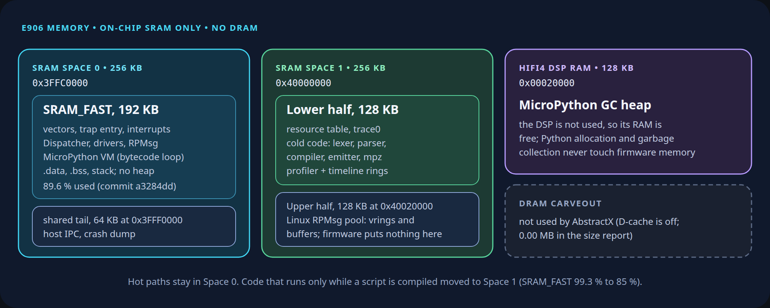770x308 pixels.
Task: Select '89.6 % used (commit a3284dd)'
Action: (x=110, y=186)
